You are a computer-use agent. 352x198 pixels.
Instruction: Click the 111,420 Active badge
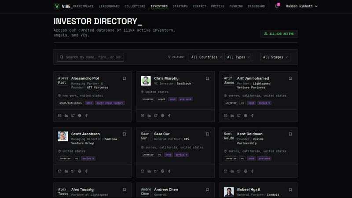(x=279, y=33)
